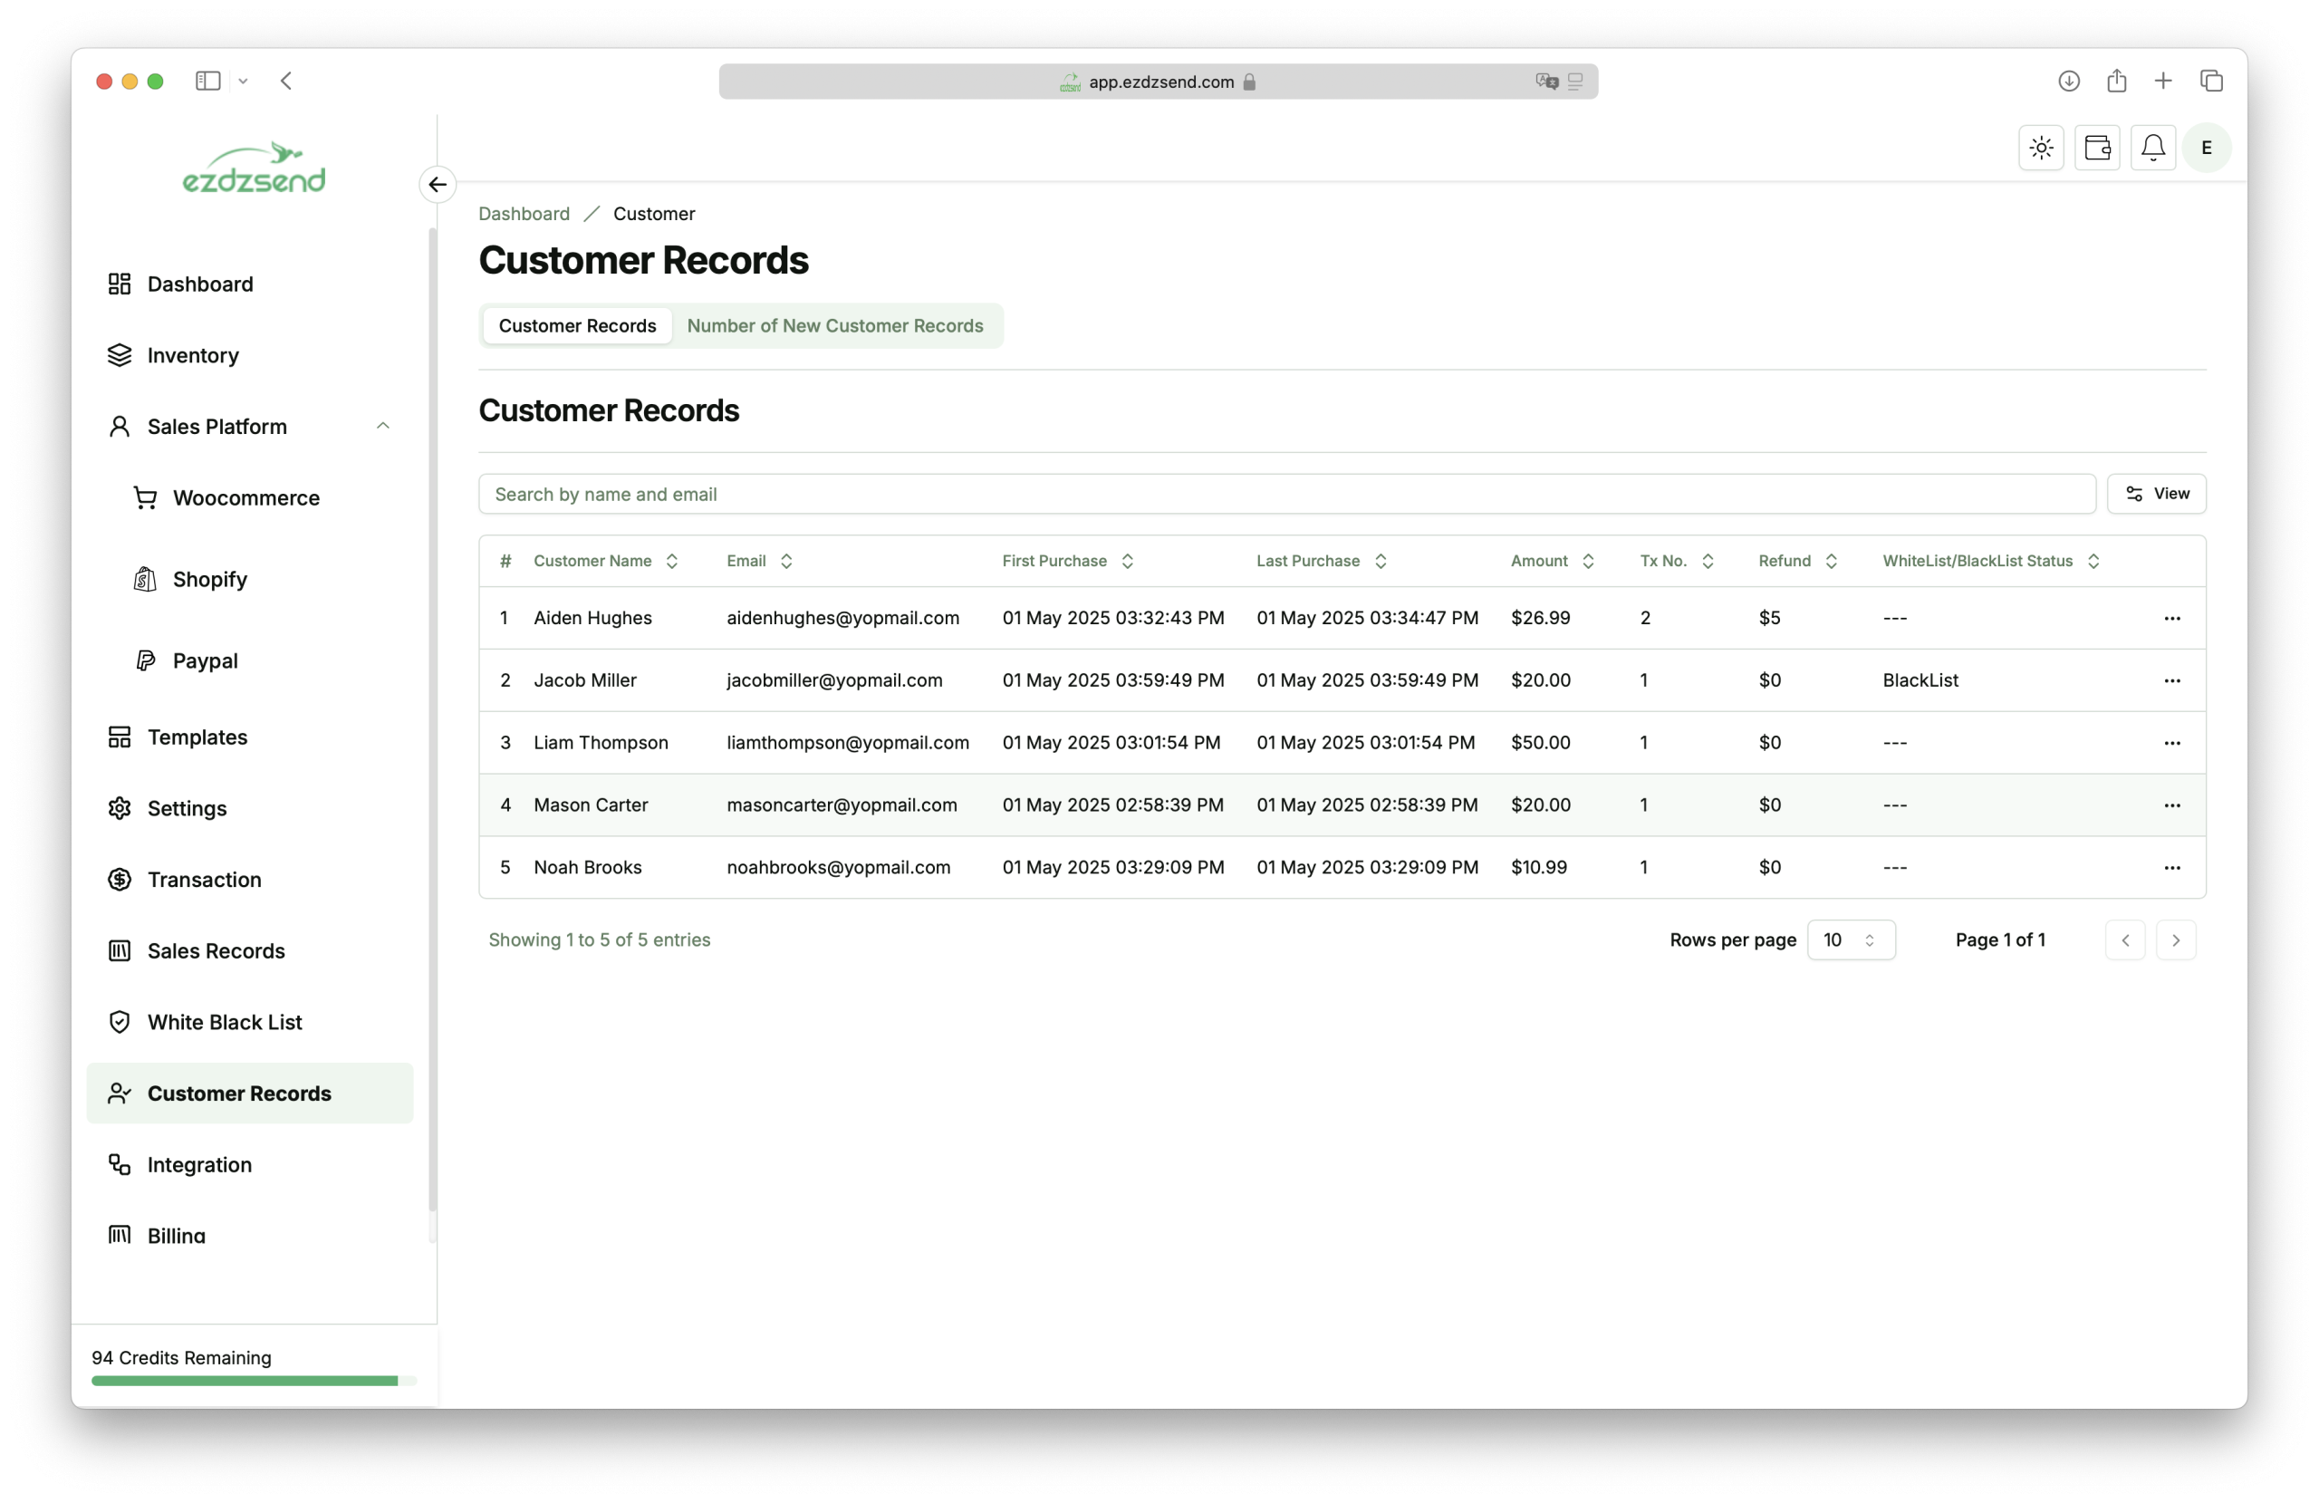This screenshot has height=1503, width=2319.
Task: Collapse the Sales Platform menu
Action: 382,426
